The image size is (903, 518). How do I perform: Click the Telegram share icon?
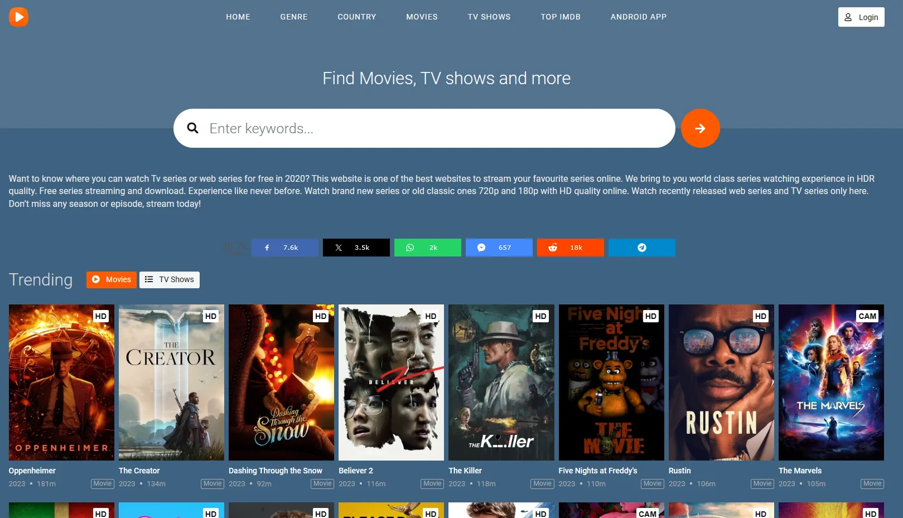(641, 247)
